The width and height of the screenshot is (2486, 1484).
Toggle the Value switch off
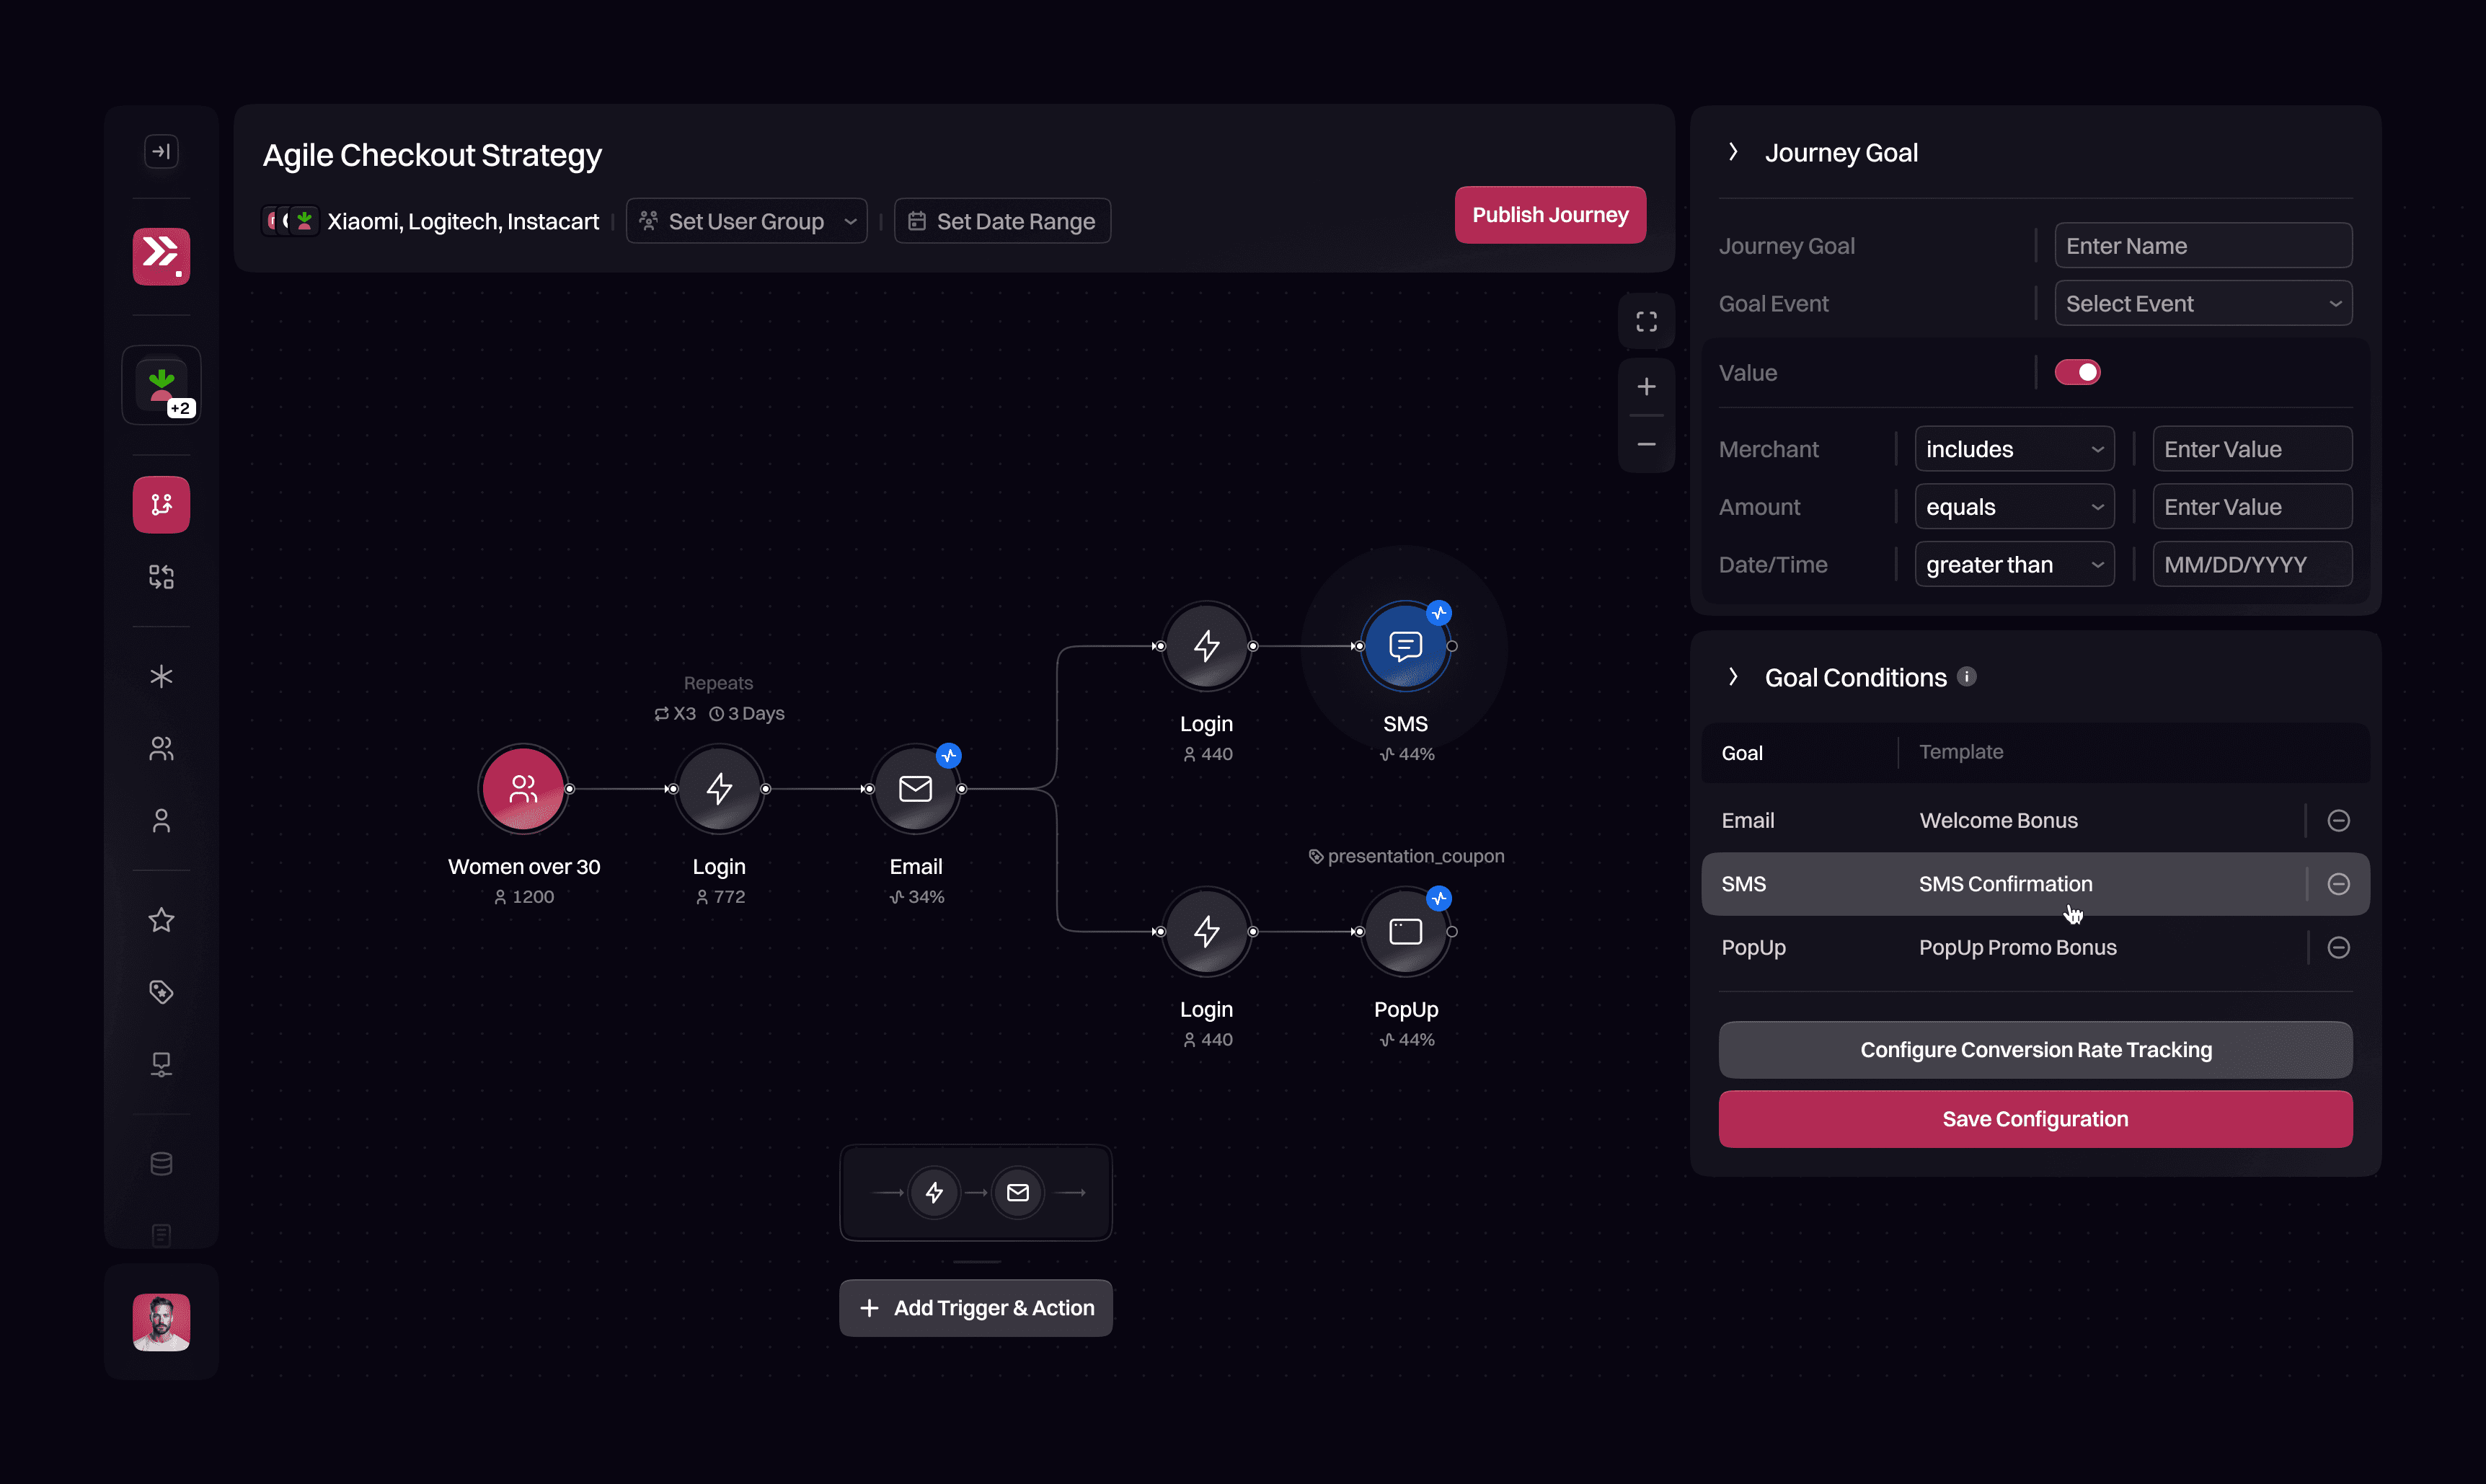(2076, 372)
